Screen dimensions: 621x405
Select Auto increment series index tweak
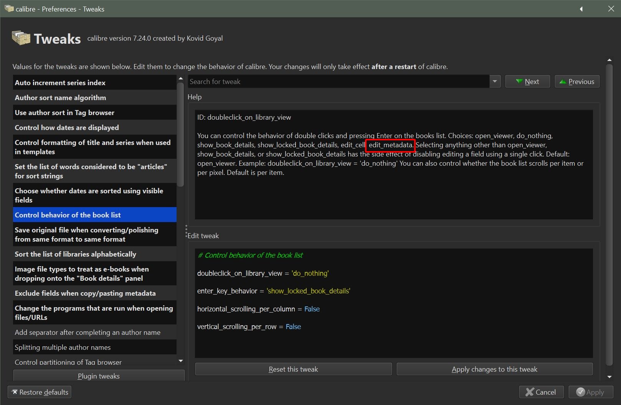pyautogui.click(x=95, y=82)
